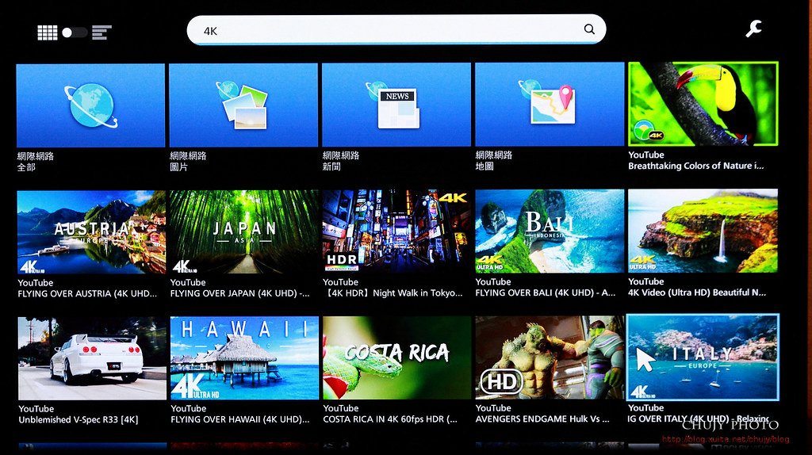Screen dimensions: 812x455
Task: Click title 4K Video (Ultra HD) Beautiful N...
Action: point(697,292)
